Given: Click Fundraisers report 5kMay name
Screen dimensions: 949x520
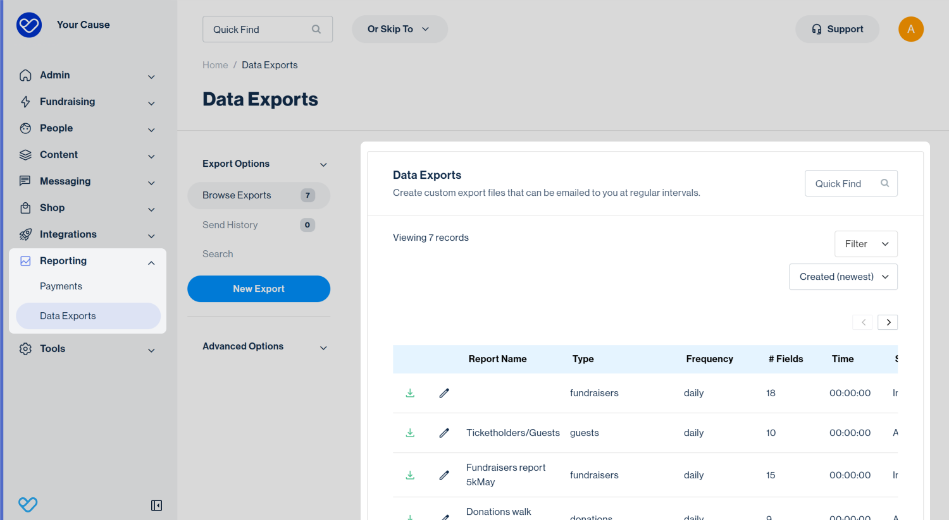Looking at the screenshot, I should 506,475.
